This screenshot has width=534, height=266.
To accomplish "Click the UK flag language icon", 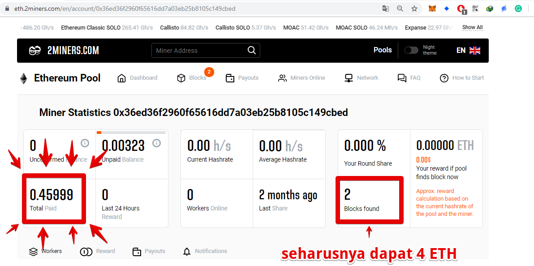I will [x=475, y=51].
